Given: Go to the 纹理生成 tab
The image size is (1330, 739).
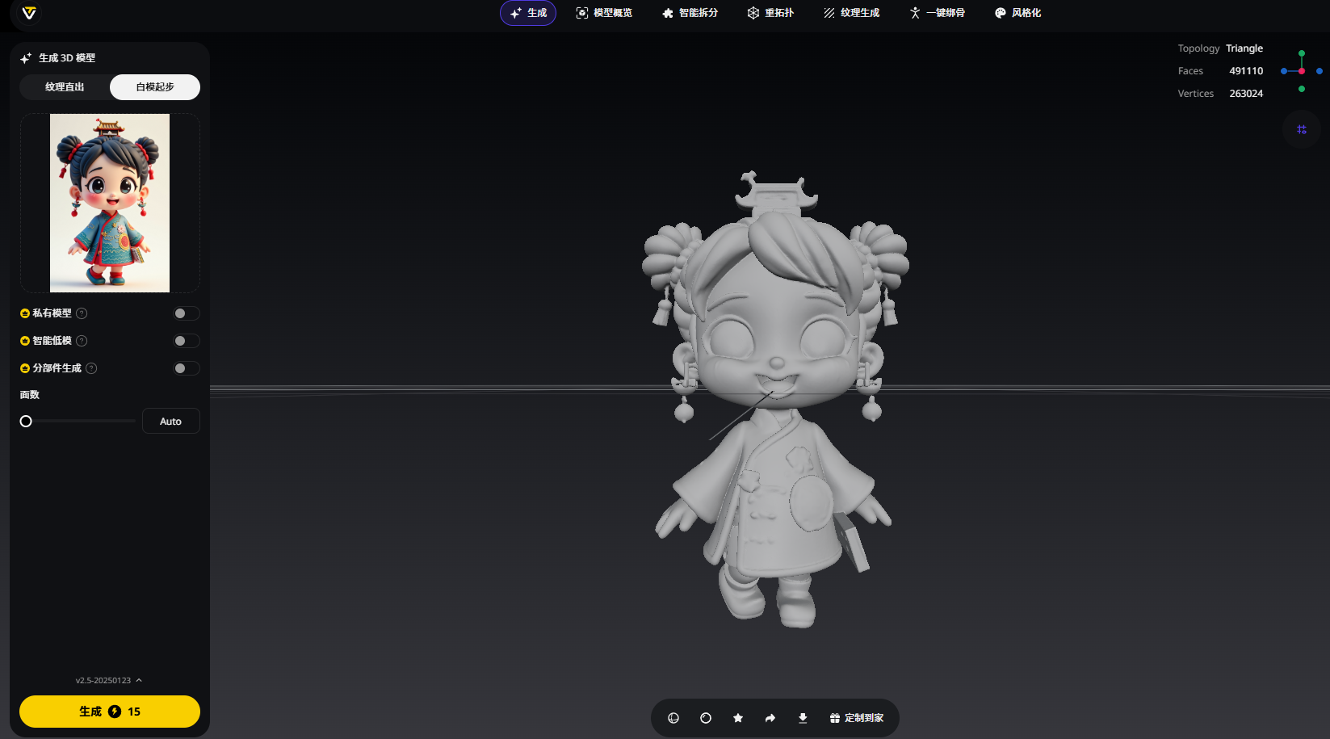Looking at the screenshot, I should 852,13.
